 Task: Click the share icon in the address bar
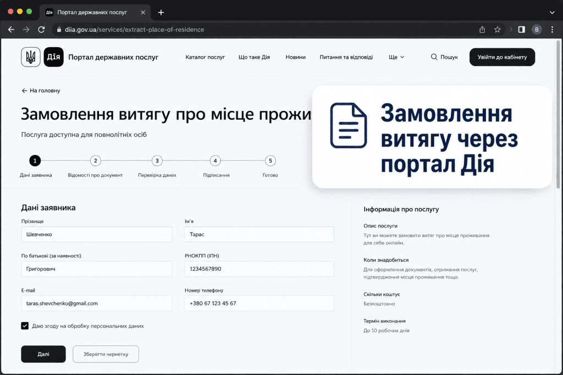(x=482, y=30)
